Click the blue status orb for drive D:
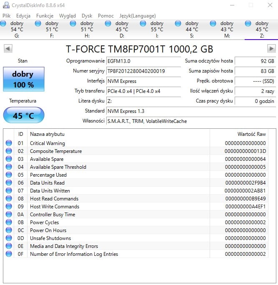Image resolution: width=278 pixels, height=285 pixels. point(108,23)
